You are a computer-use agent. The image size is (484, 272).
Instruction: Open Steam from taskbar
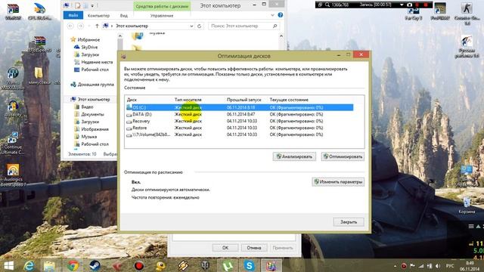95,265
